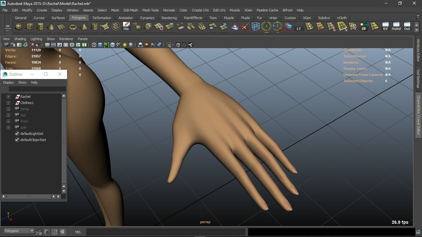The image size is (422, 237).
Task: Toggle the viewport grid display
Action: pos(47,45)
